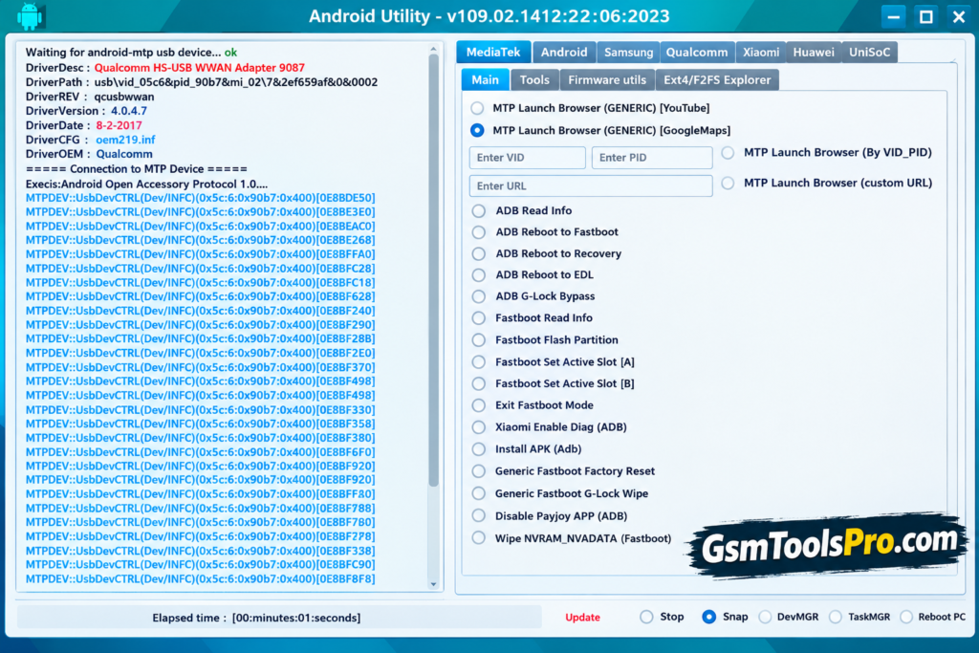Select MTP Launch Browser (custom URL)
Image resolution: width=979 pixels, height=653 pixels.
(728, 183)
